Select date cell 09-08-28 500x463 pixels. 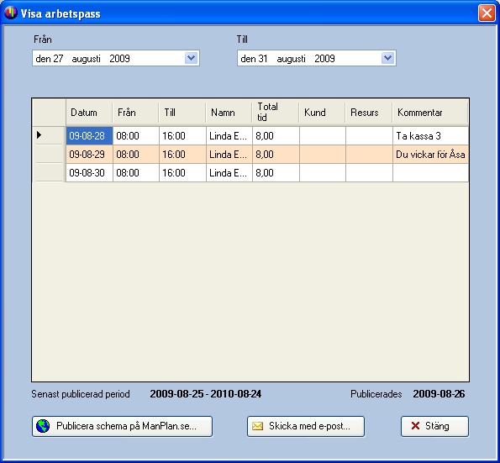tap(89, 136)
